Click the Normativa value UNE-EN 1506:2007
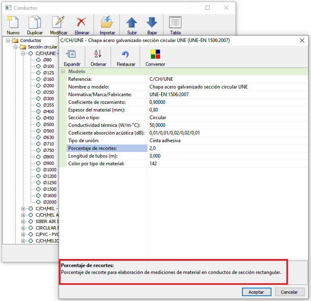 [228, 95]
